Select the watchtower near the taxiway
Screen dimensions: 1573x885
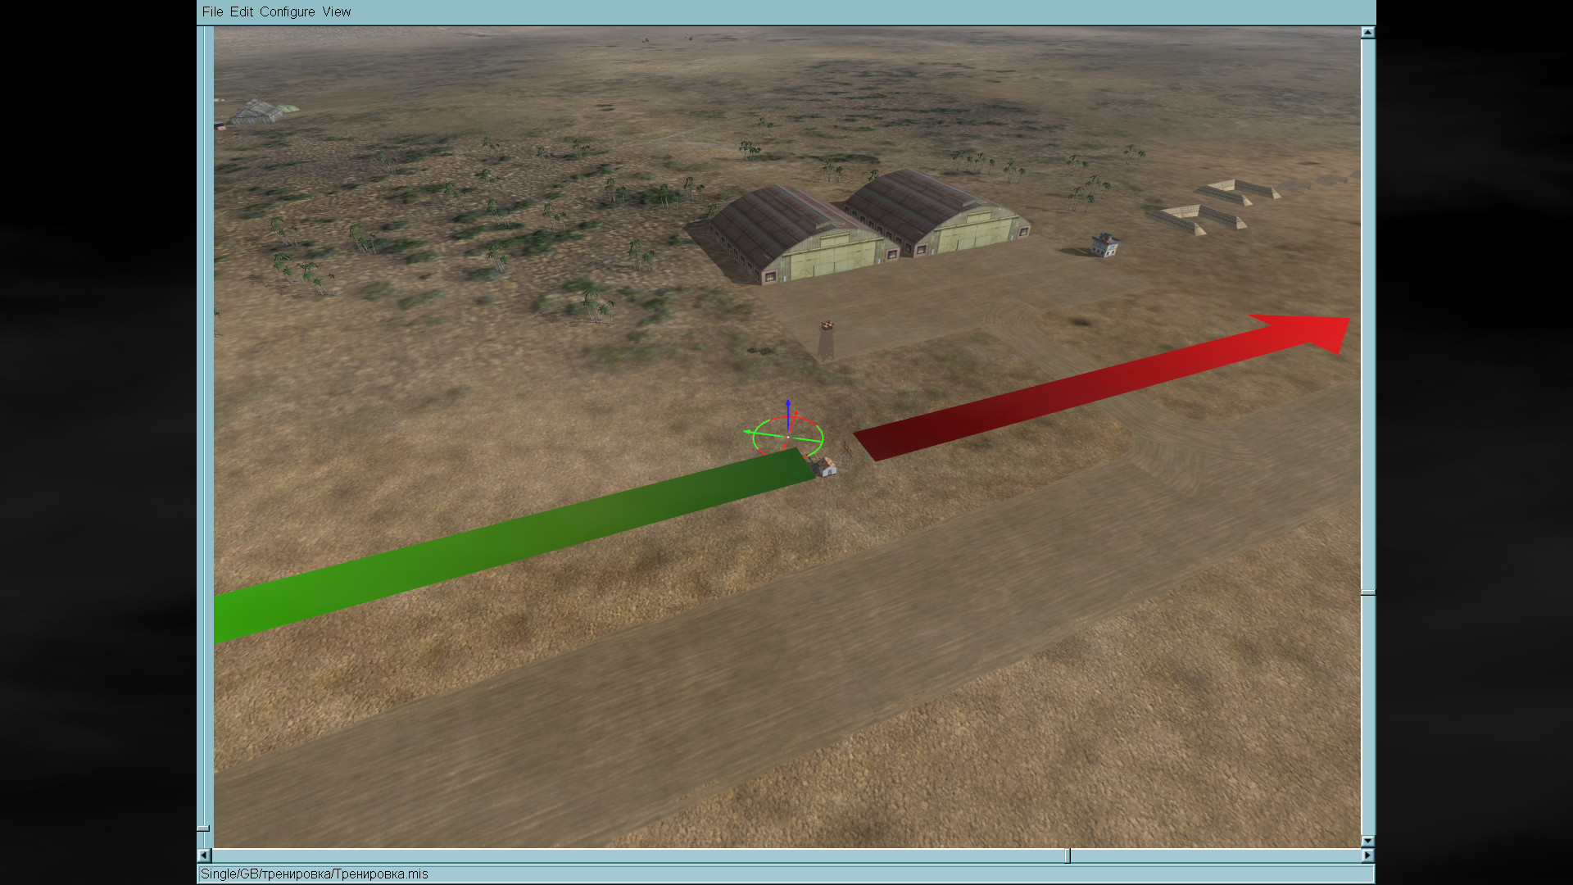[x=828, y=340]
